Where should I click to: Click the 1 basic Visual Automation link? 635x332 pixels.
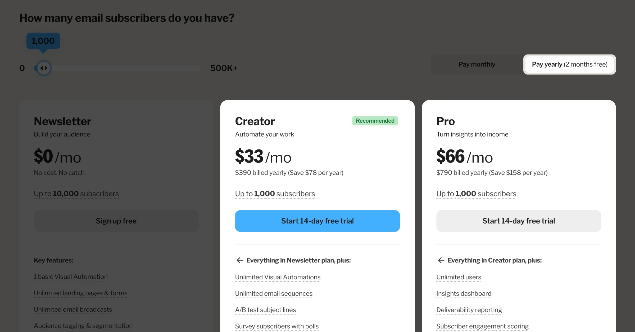click(71, 276)
